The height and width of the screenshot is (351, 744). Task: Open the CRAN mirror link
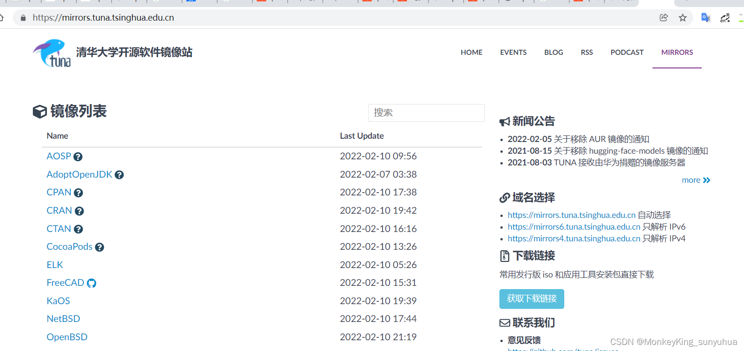click(59, 210)
